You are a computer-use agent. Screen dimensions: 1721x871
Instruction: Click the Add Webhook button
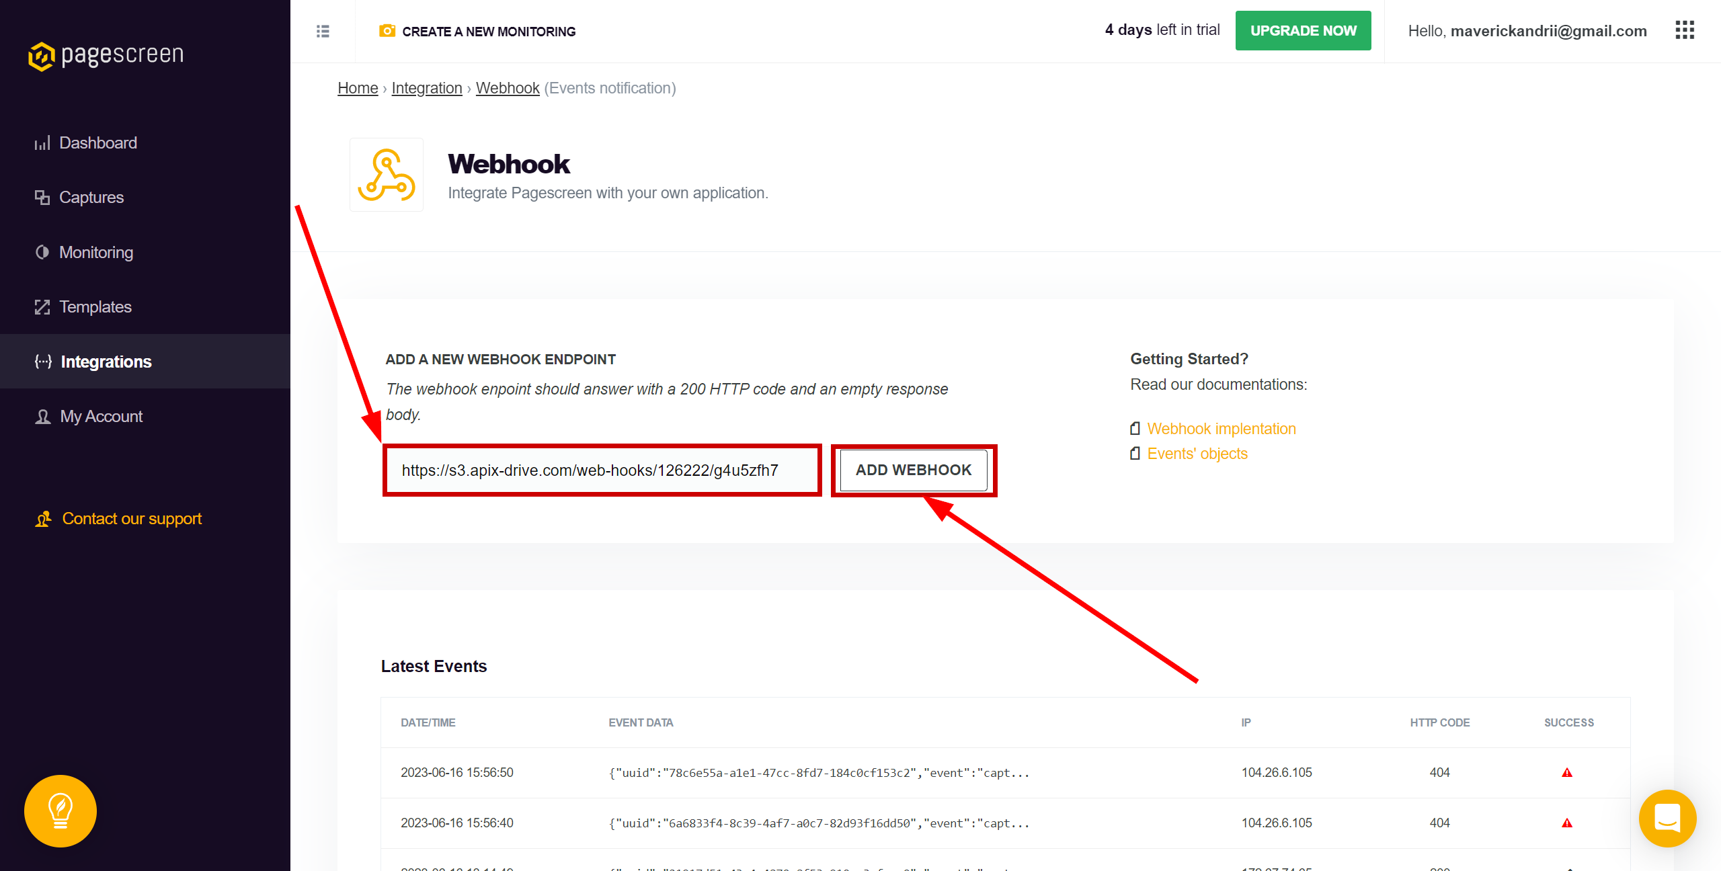[914, 470]
